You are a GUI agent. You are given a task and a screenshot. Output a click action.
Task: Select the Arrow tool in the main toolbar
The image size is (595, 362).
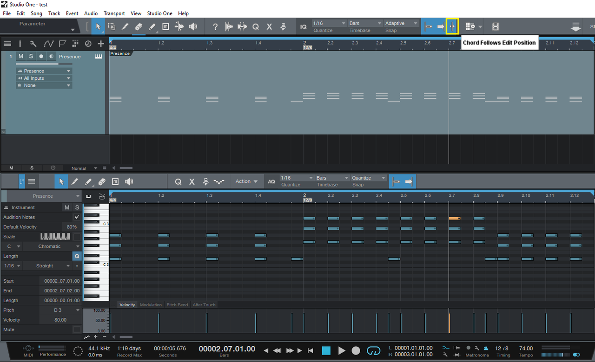point(98,27)
